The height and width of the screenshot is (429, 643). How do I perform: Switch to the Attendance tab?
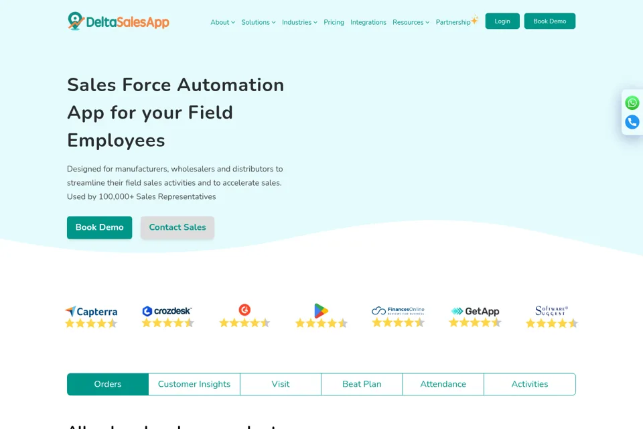pyautogui.click(x=443, y=384)
